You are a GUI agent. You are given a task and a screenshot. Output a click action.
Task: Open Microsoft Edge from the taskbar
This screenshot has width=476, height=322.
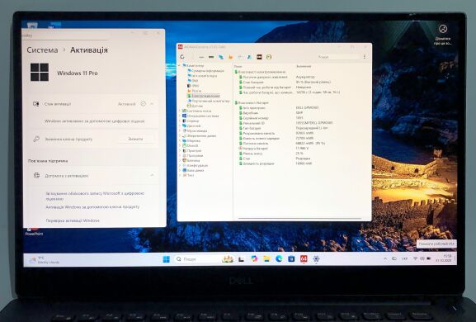pos(279,258)
